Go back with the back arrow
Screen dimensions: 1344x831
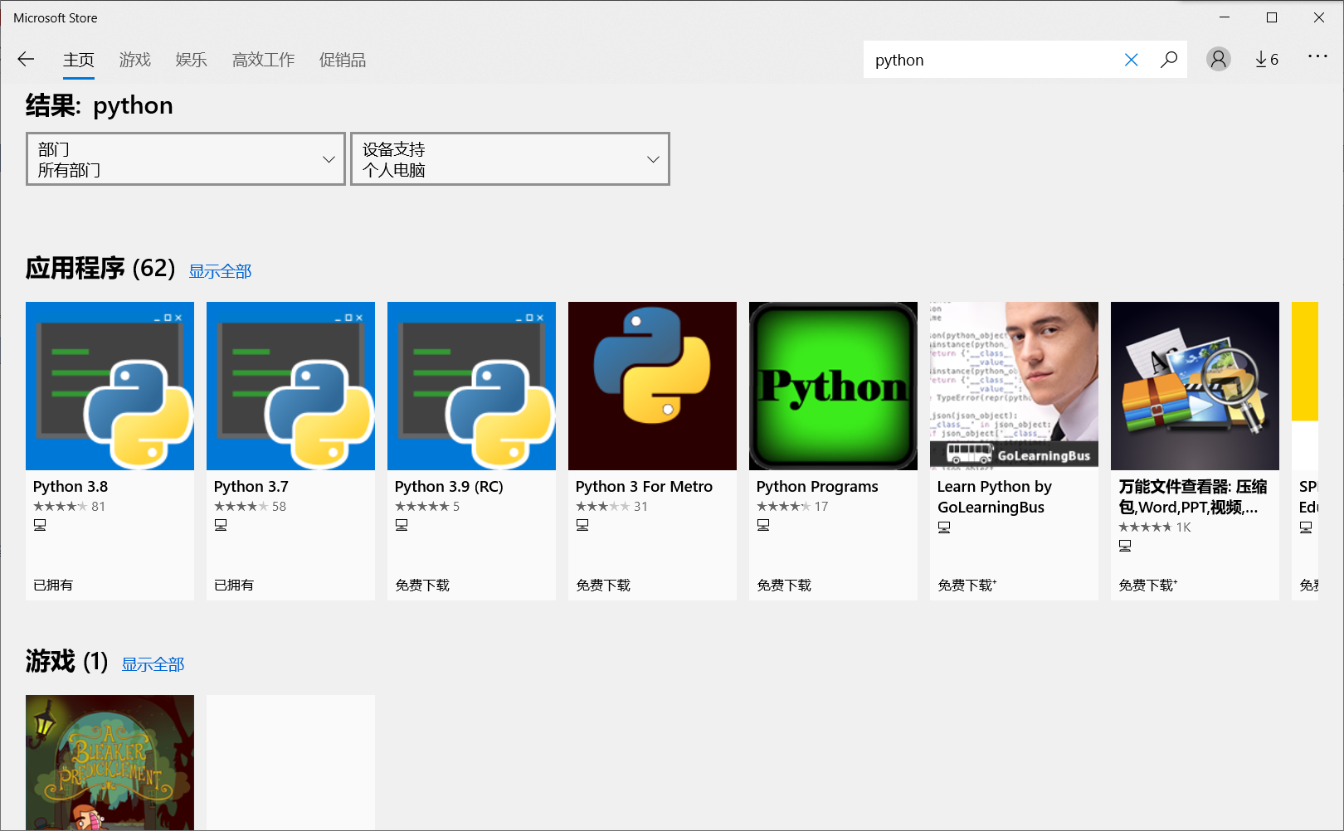click(x=26, y=60)
